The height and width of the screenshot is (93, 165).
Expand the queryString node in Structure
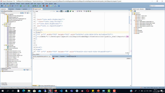(x=134, y=20)
